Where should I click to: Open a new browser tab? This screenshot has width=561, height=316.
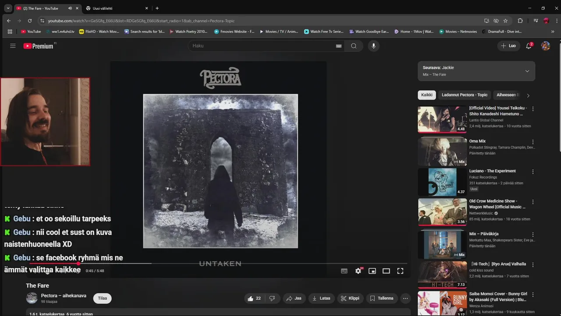click(157, 8)
